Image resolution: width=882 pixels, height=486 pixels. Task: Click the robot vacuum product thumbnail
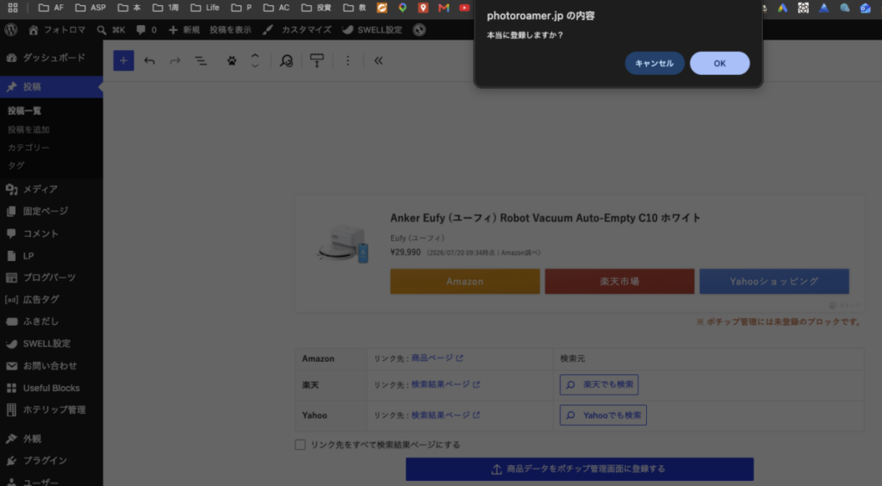tap(342, 243)
